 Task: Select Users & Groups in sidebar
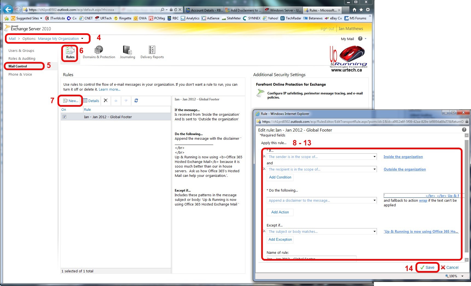click(x=21, y=51)
